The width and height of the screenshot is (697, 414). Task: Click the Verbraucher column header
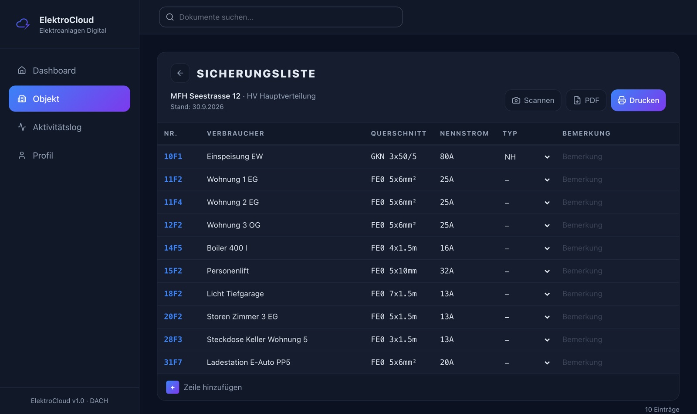click(x=236, y=133)
